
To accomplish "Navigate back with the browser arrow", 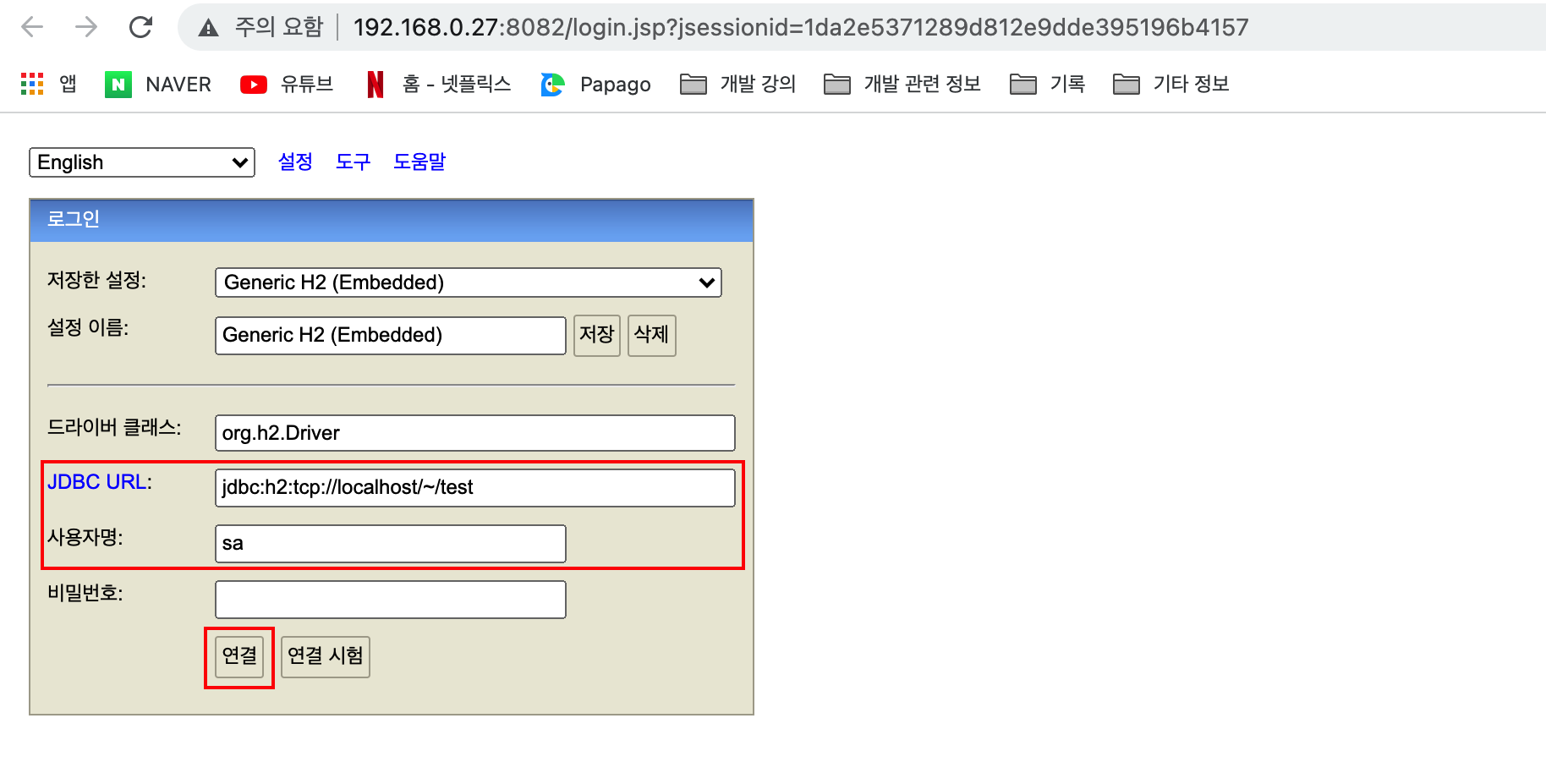I will click(x=31, y=26).
